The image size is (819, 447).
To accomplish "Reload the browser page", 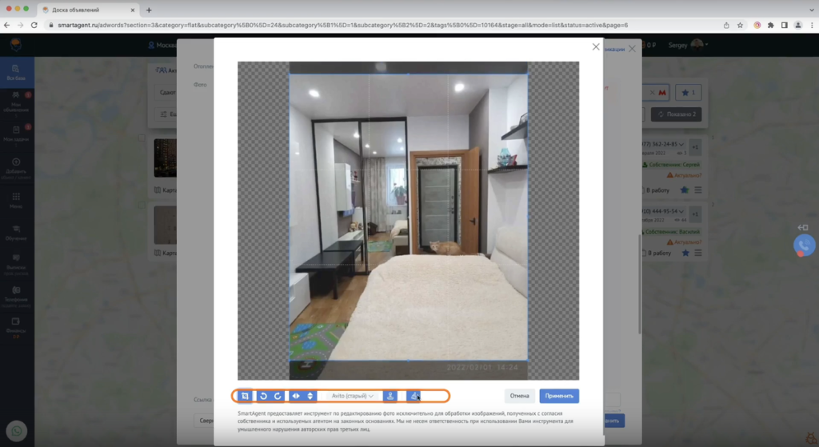I will 34,25.
